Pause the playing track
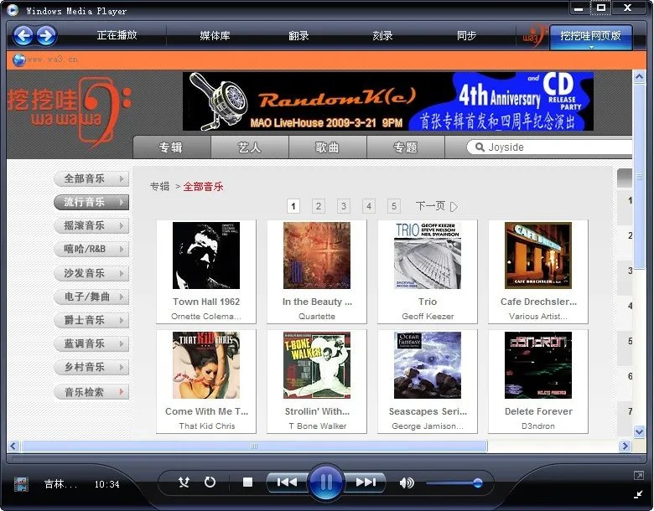Screen dimensions: 654x511 pos(326,483)
